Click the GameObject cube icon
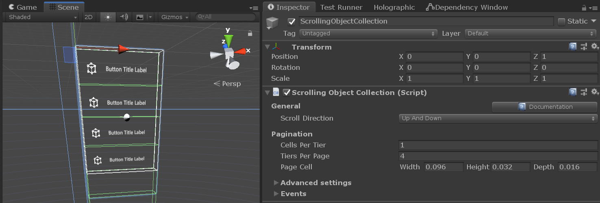Screen dimensions: 600x203 (272, 23)
